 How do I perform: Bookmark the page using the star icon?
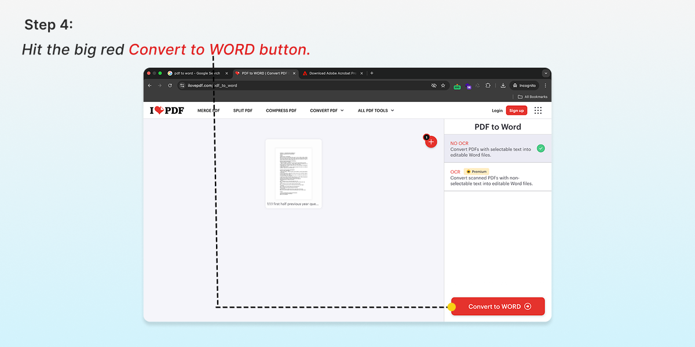click(443, 85)
